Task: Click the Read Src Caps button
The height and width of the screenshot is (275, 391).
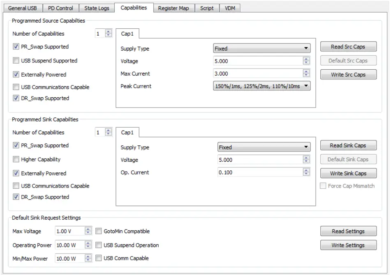Action: [348, 47]
